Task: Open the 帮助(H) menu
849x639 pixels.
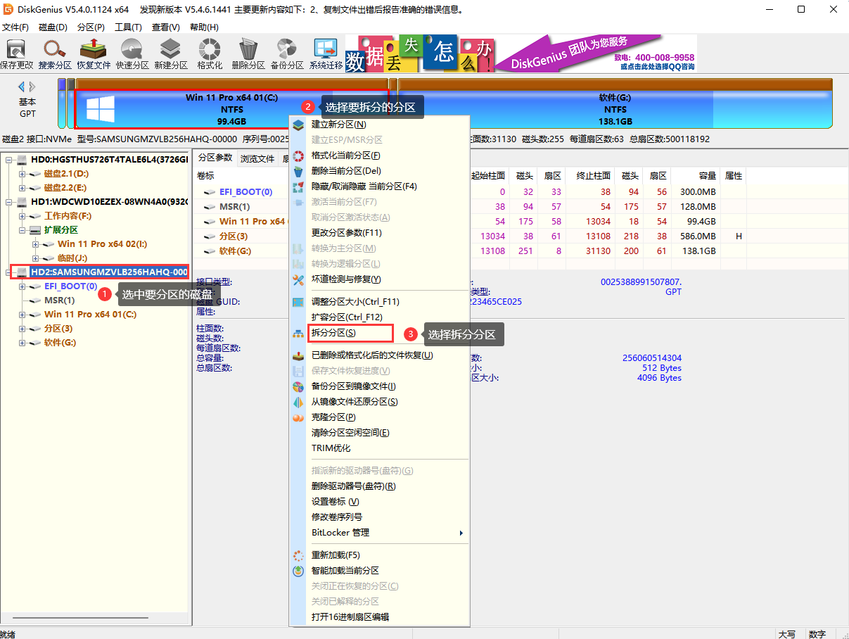Action: 204,27
